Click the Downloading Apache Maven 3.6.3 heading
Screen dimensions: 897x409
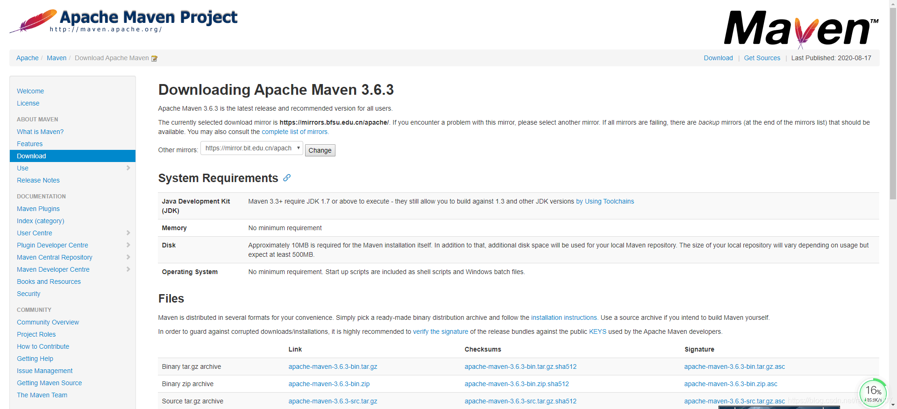pos(276,90)
